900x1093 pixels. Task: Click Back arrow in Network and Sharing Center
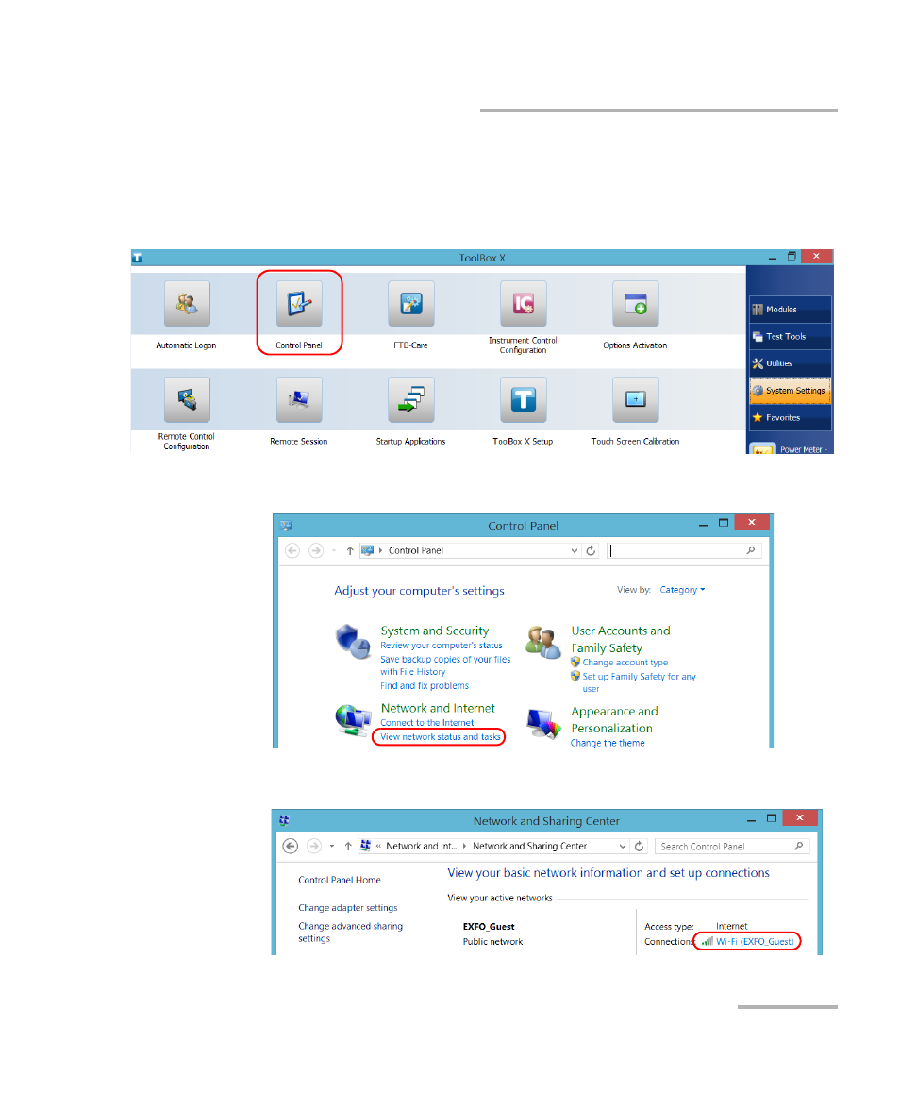291,847
